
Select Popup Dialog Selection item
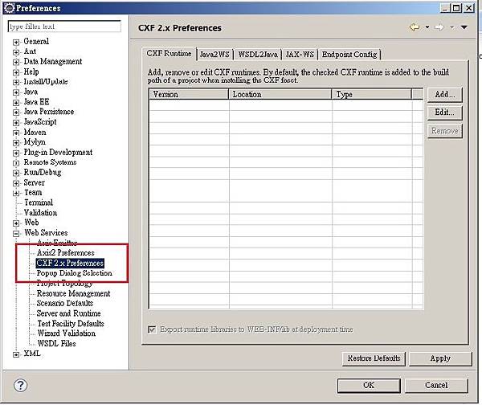(75, 273)
